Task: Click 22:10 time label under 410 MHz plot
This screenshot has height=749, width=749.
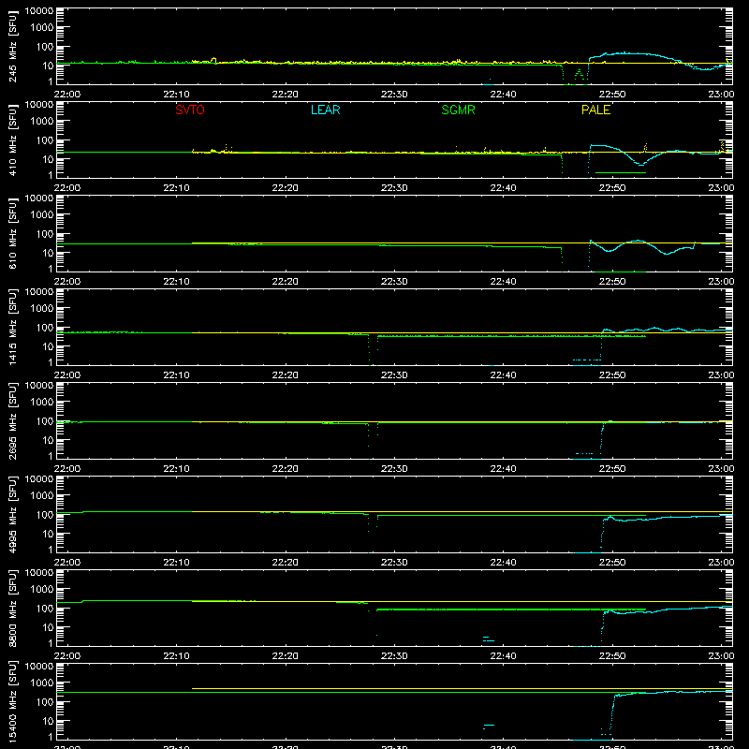Action: pos(176,188)
